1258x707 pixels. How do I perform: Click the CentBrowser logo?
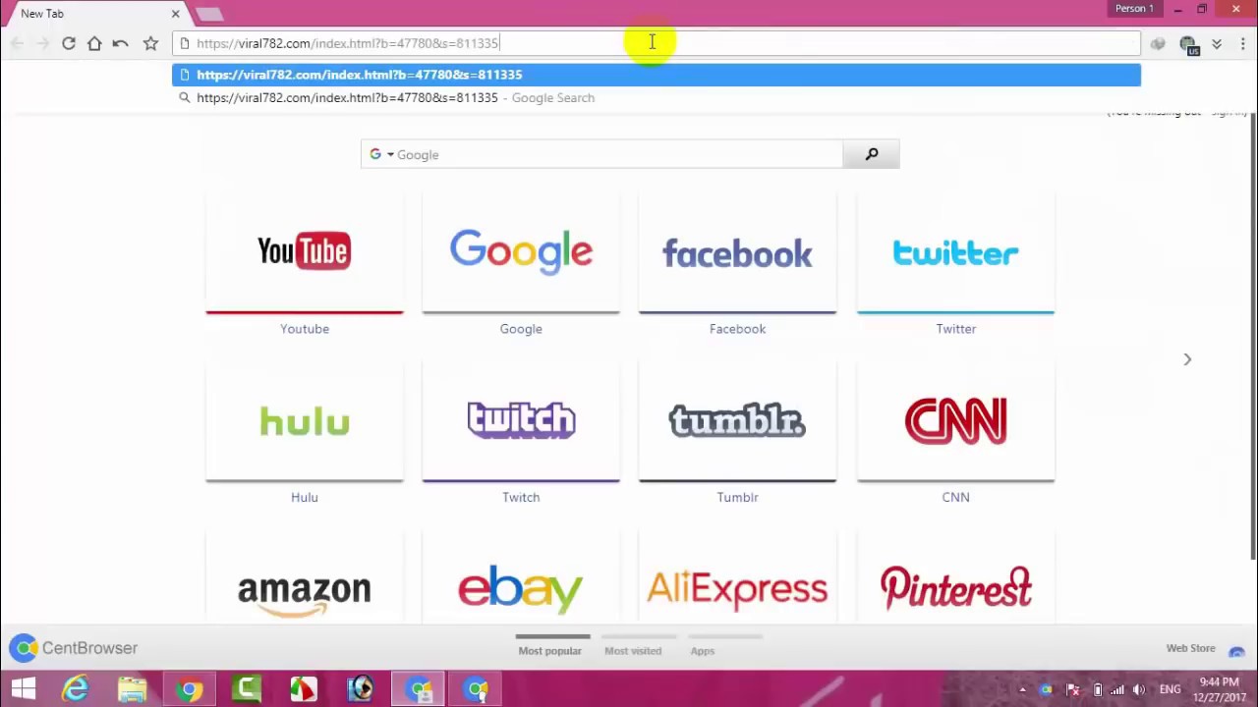pos(74,648)
